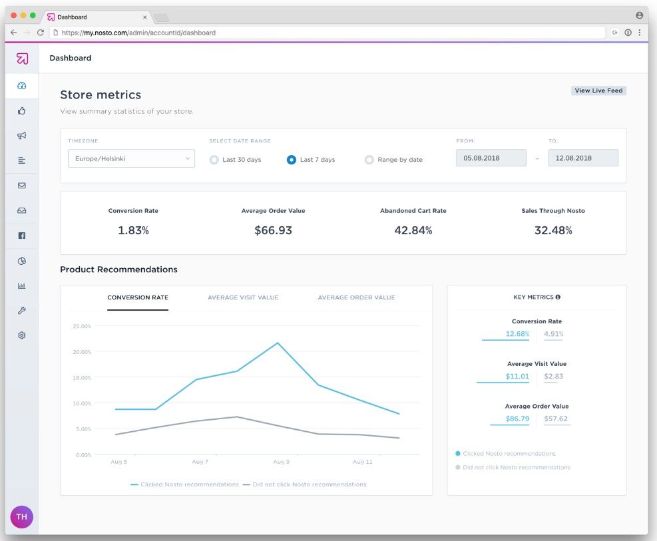Viewport: 657px width, 541px height.
Task: Expand the Europe/Helsinki timezone dropdown
Action: coord(131,158)
